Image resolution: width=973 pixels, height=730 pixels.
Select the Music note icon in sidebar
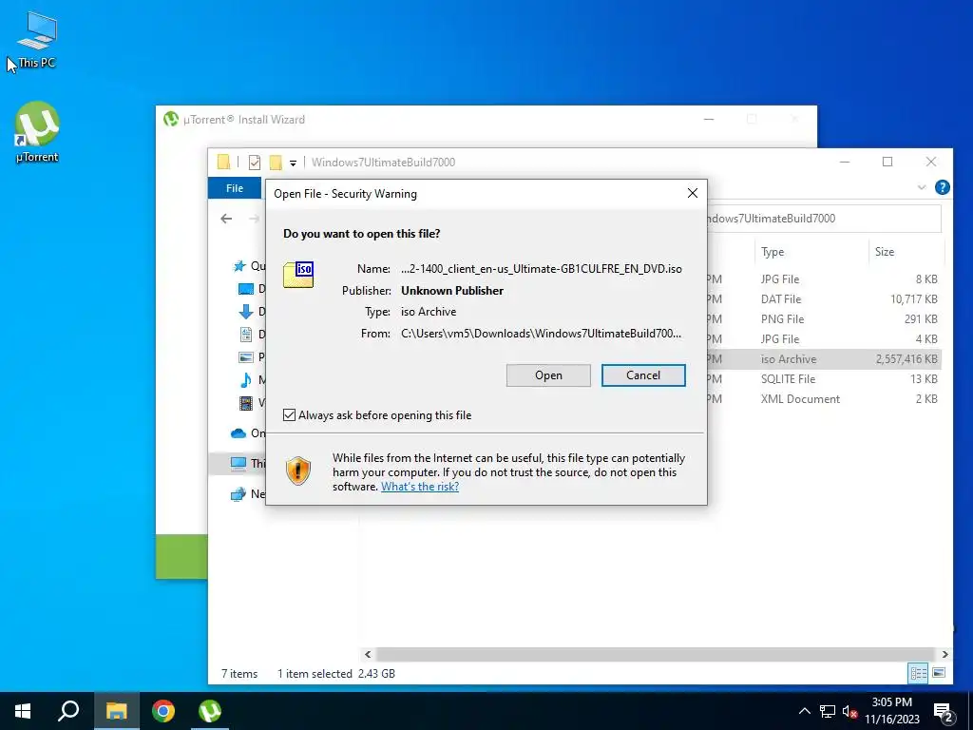pyautogui.click(x=246, y=379)
